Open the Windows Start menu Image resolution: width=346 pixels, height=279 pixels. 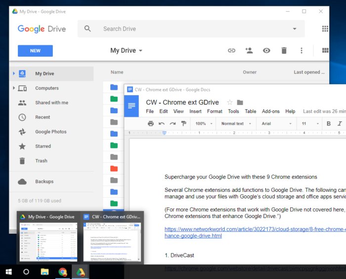8,272
